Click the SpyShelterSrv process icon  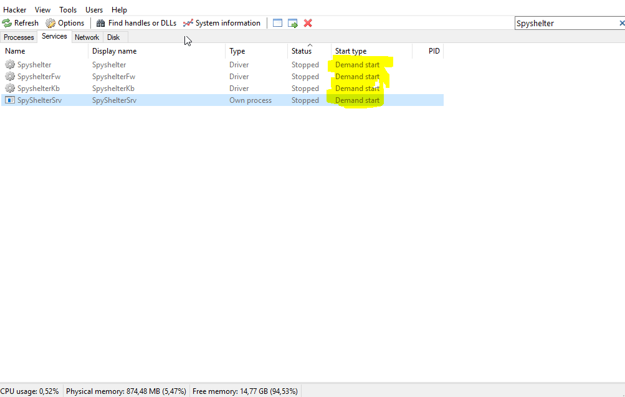(10, 100)
